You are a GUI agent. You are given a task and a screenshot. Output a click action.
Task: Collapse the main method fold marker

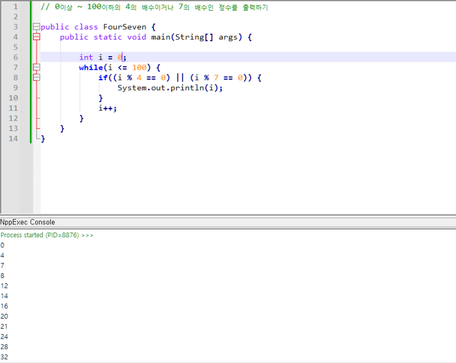(x=37, y=37)
